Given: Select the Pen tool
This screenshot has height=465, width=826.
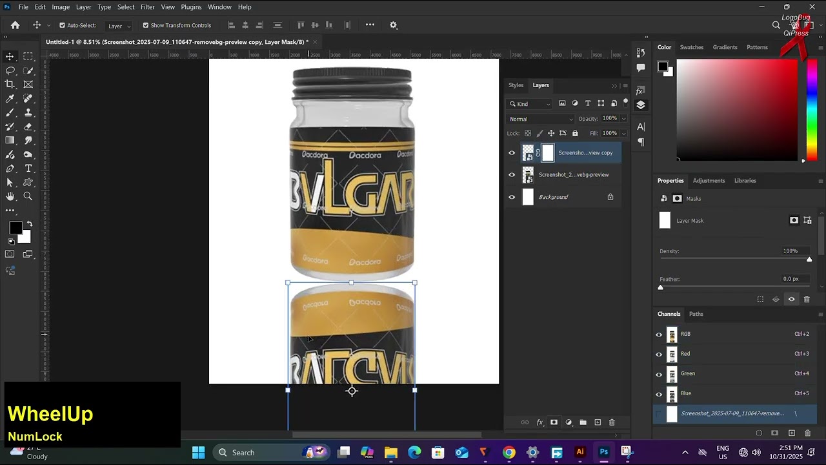Looking at the screenshot, I should 10,169.
